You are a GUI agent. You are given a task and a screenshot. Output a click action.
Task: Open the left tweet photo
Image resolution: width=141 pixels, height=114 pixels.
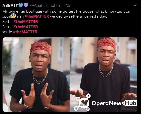click(36, 75)
